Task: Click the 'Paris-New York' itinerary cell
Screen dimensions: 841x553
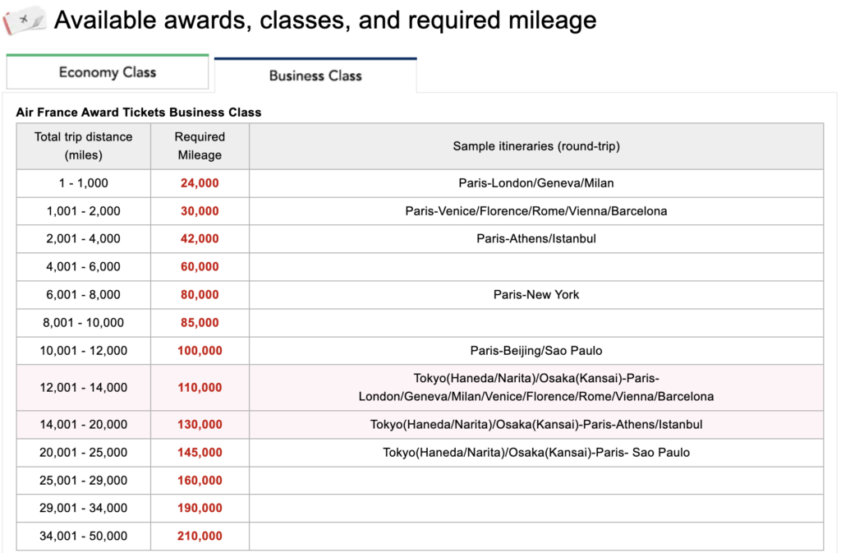Action: [x=536, y=294]
